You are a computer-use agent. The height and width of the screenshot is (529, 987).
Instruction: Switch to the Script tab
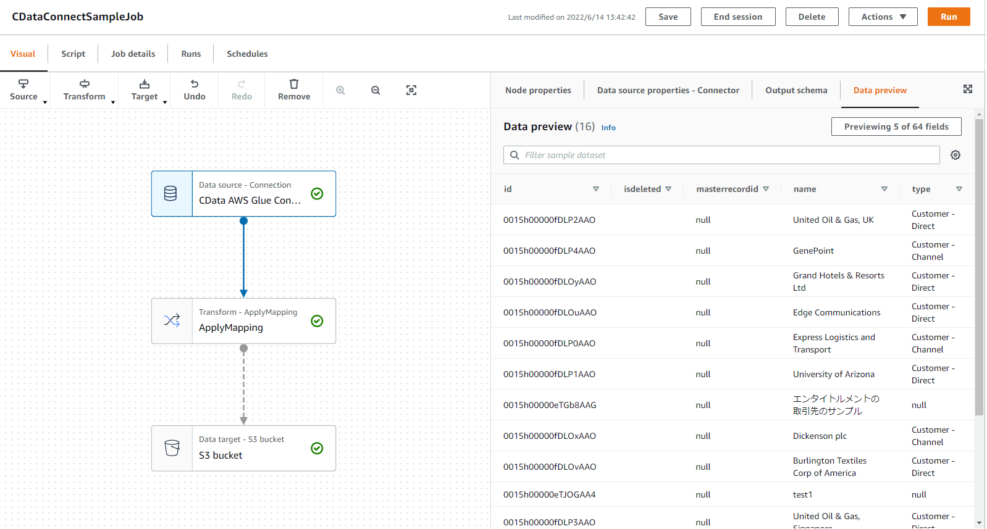(x=73, y=54)
